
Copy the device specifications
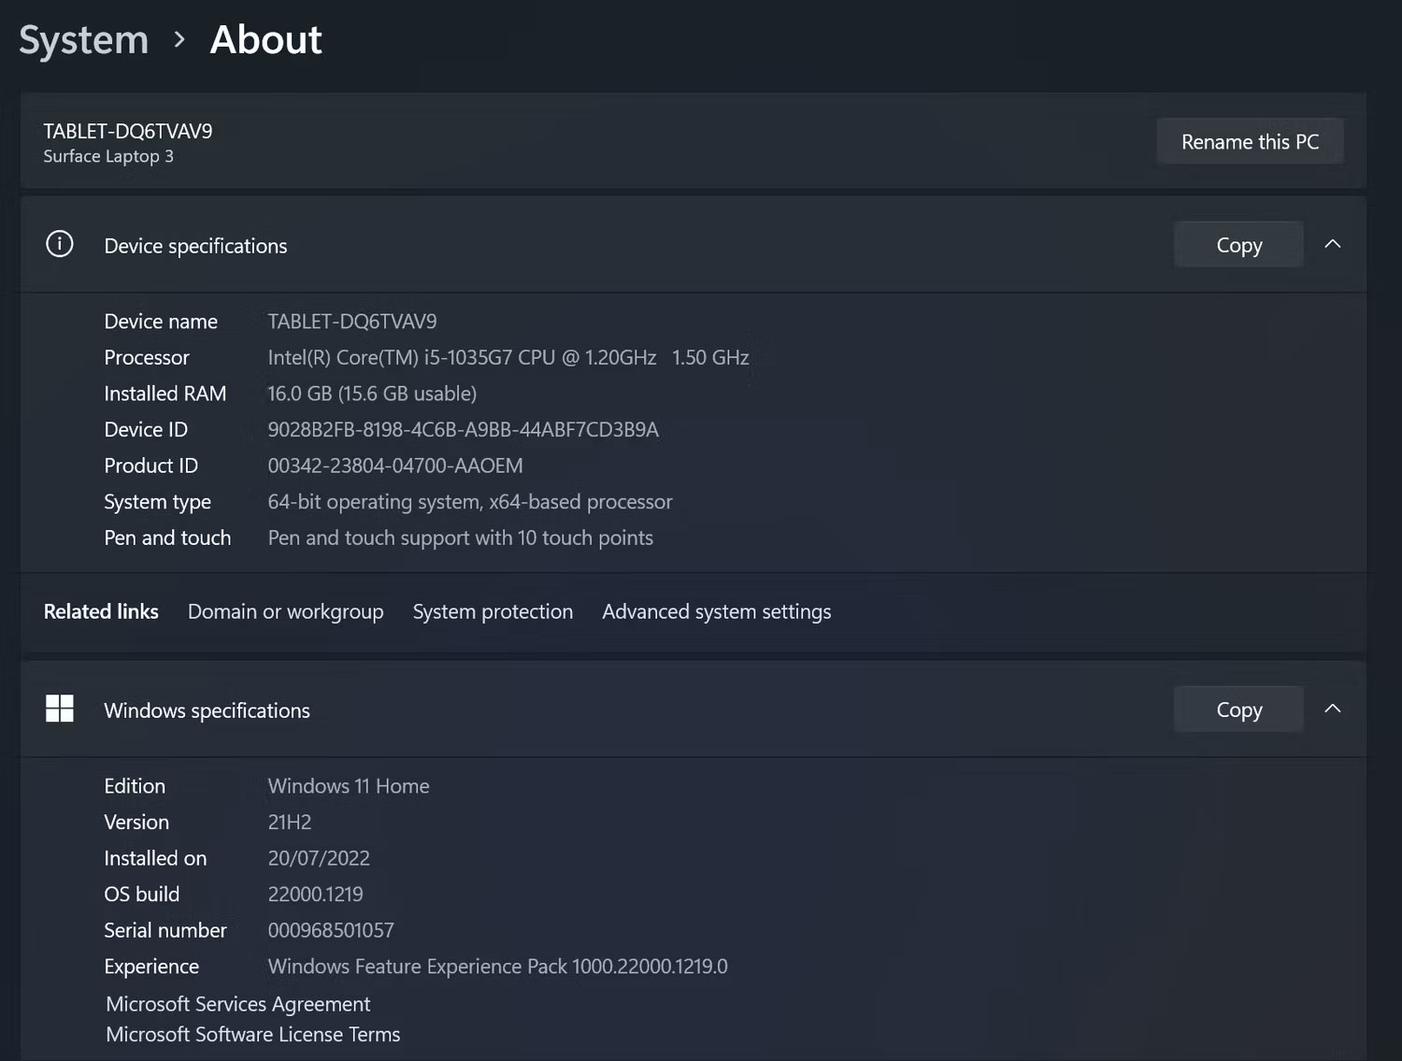pos(1238,245)
